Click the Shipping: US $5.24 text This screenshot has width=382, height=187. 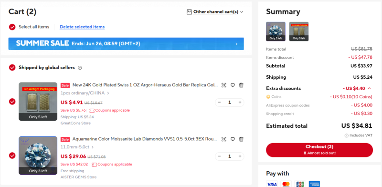pyautogui.click(x=77, y=117)
